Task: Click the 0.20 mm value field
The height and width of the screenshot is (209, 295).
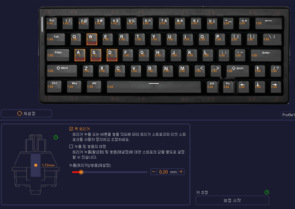Action: tap(167, 172)
